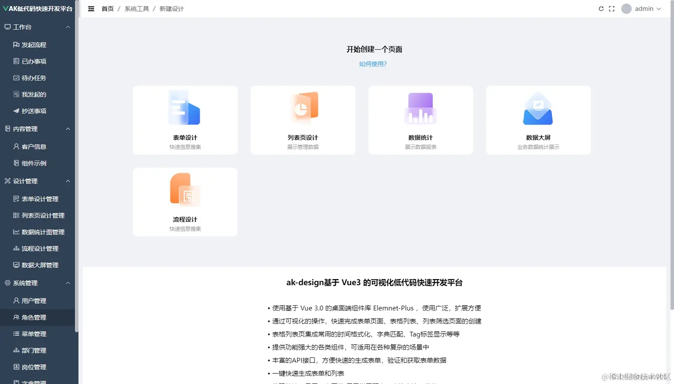The height and width of the screenshot is (384, 674).
Task: Collapse the sidebar with the hamburger icon
Action: [91, 8]
